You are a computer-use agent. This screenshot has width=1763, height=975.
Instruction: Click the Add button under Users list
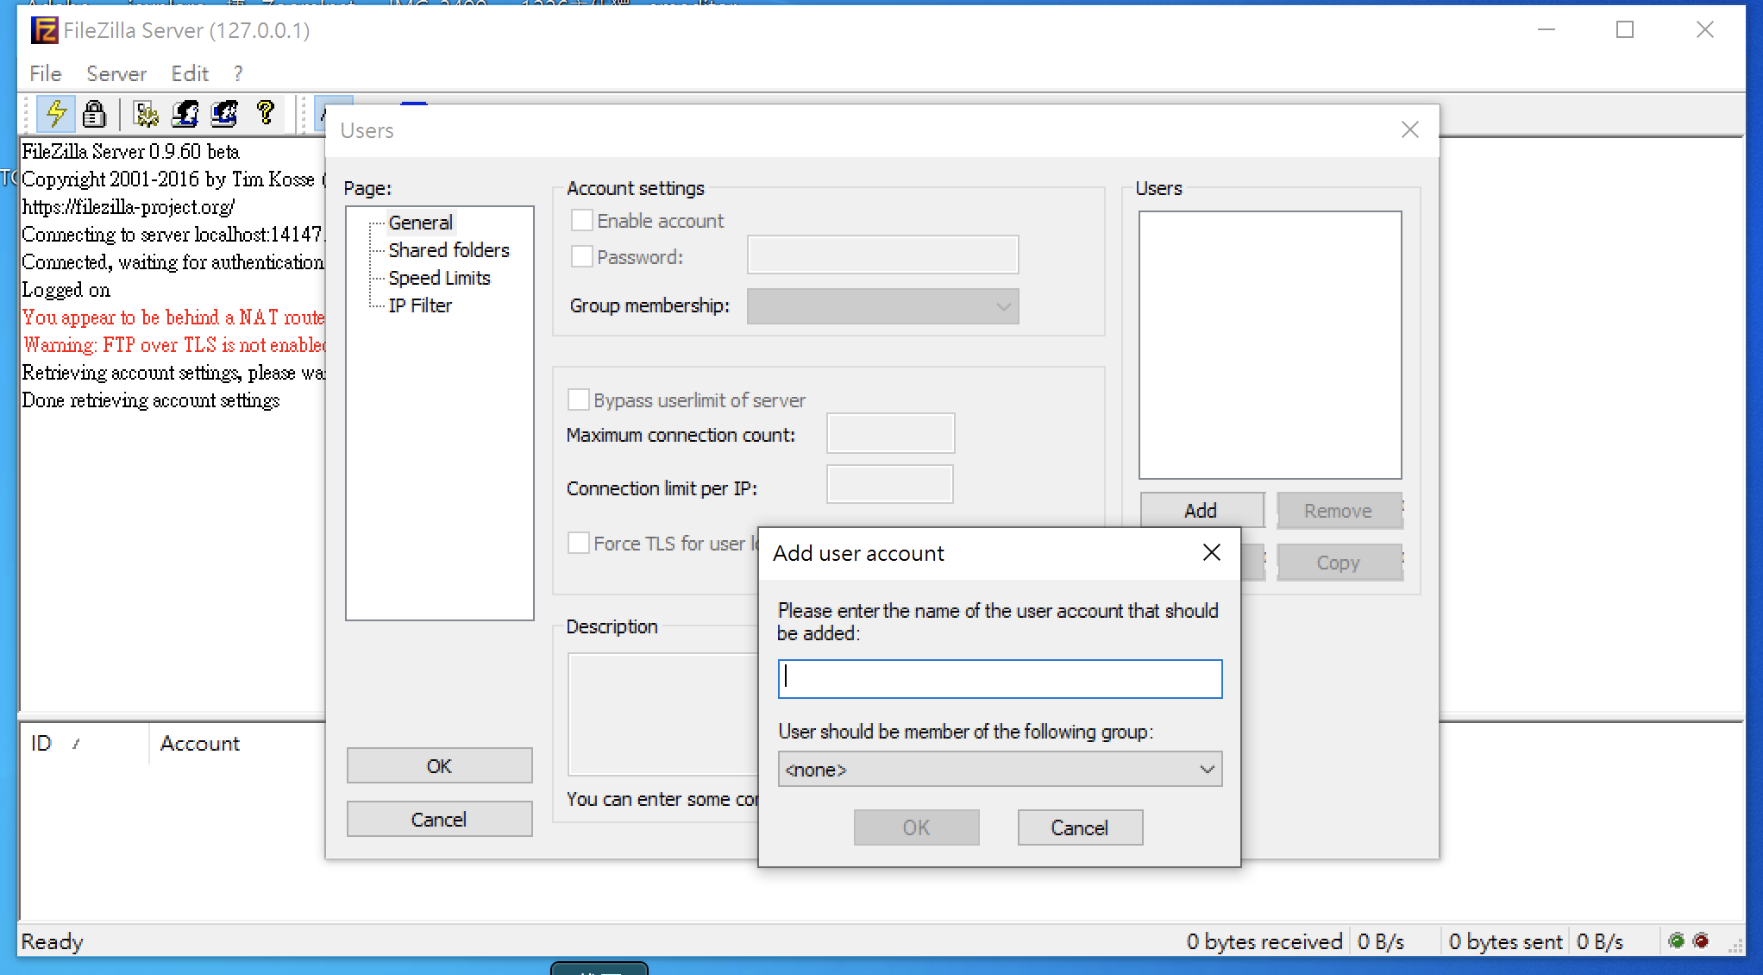pos(1201,511)
